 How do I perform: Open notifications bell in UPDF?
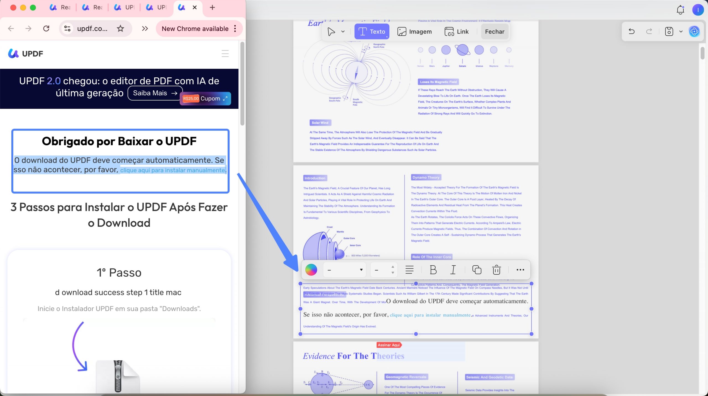tap(680, 10)
